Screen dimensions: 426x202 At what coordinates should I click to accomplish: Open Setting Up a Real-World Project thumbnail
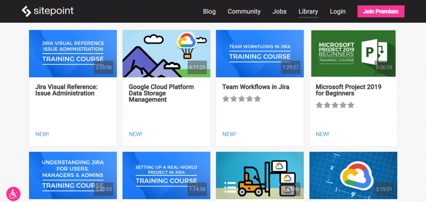point(166,175)
